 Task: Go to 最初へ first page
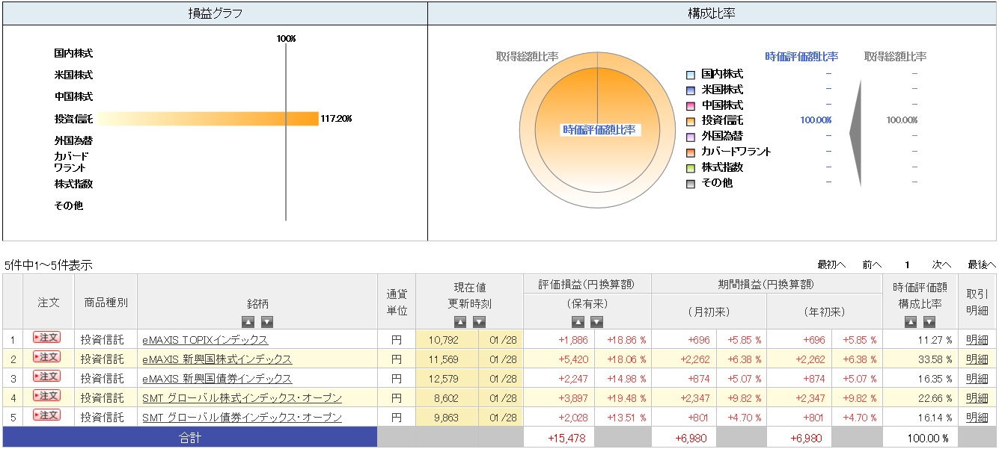831,264
